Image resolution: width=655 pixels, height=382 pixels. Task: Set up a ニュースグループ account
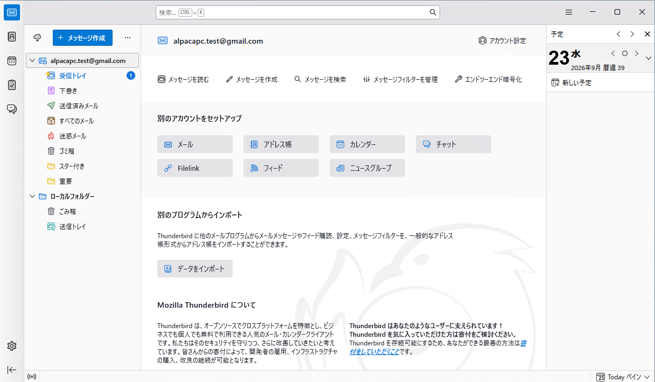[x=367, y=168]
